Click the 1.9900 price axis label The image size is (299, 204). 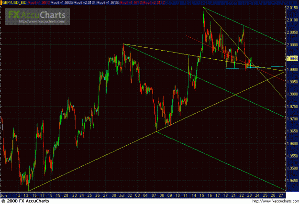click(292, 70)
